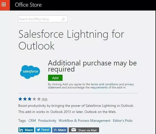Open the Workflow & Process Management tag
This screenshot has width=156, height=134.
84,120
